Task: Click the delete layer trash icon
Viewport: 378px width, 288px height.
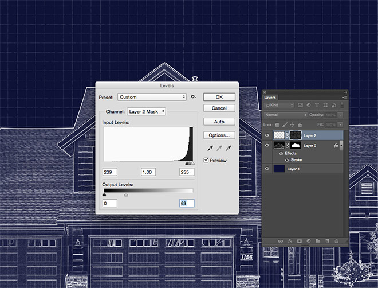Action: (337, 241)
